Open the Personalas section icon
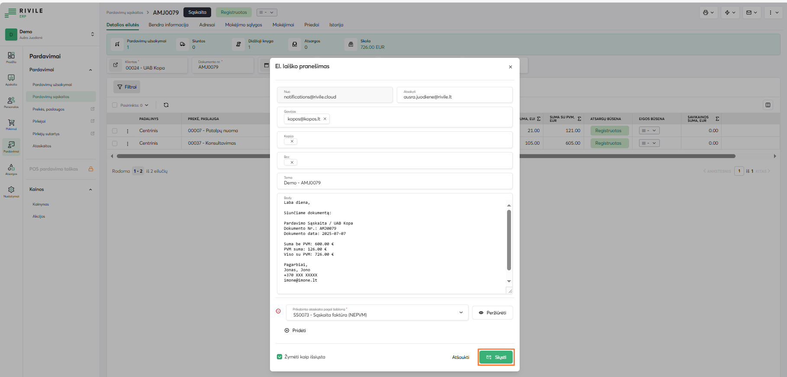 (x=11, y=102)
